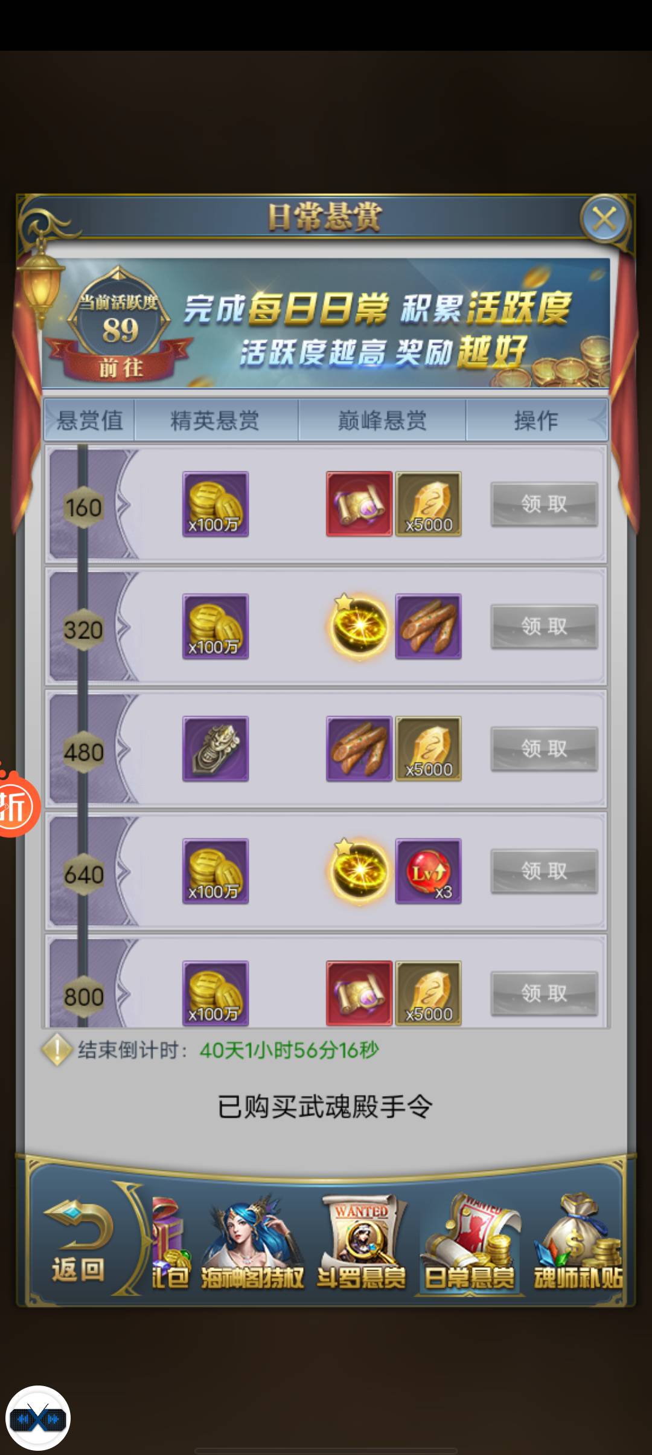Viewport: 652px width, 1455px height.
Task: Close the 日常悬赏 panel with X
Action: [x=604, y=218]
